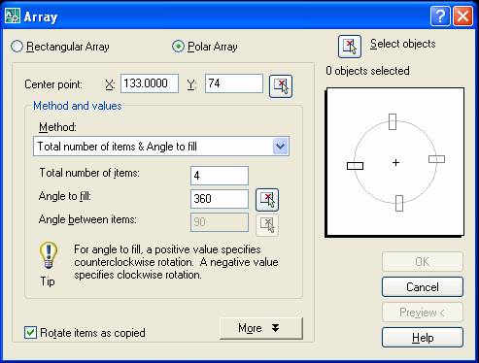Expand the dialog with More button
479x363 pixels.
(261, 328)
